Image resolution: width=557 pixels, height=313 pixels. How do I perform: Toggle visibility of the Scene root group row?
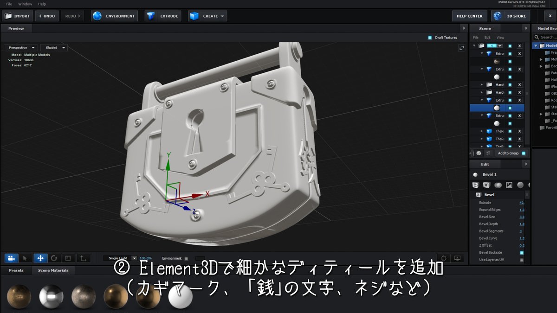[x=510, y=46]
